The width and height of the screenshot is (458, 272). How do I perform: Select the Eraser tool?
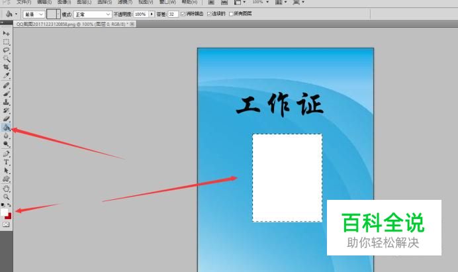coord(6,118)
